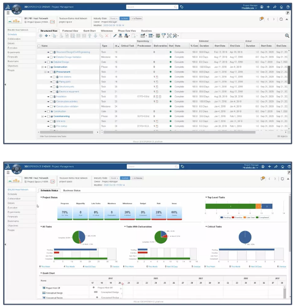Viewport: 294px width, 308px height.
Task: Click the asterisk new-item toolbar icon
Action: (x=40, y=36)
